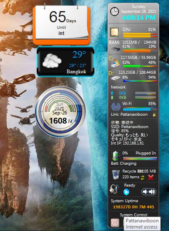This screenshot has height=231, width=169.
Task: Click the Sep-26 date on round clock
Action: pos(60,113)
